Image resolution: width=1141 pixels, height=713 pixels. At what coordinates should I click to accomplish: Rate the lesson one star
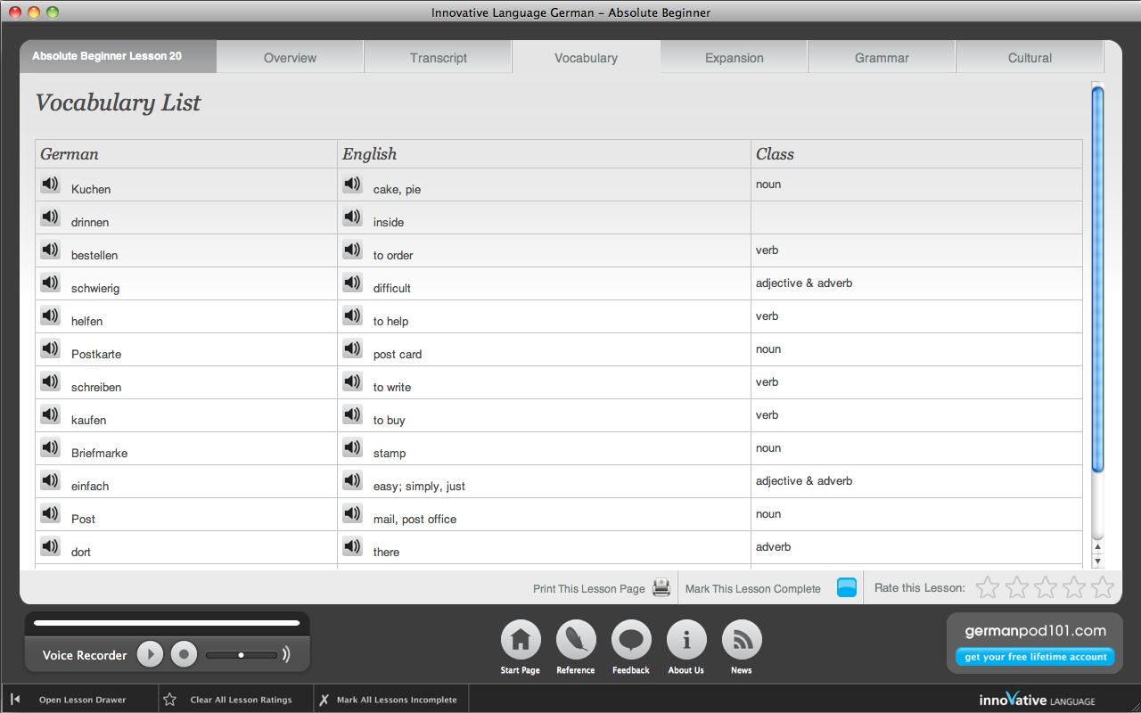click(x=988, y=587)
